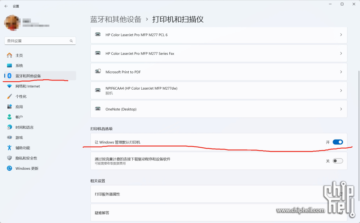Click the Microsoft Print to PDF printer icon
The height and width of the screenshot is (223, 360).
pos(98,71)
